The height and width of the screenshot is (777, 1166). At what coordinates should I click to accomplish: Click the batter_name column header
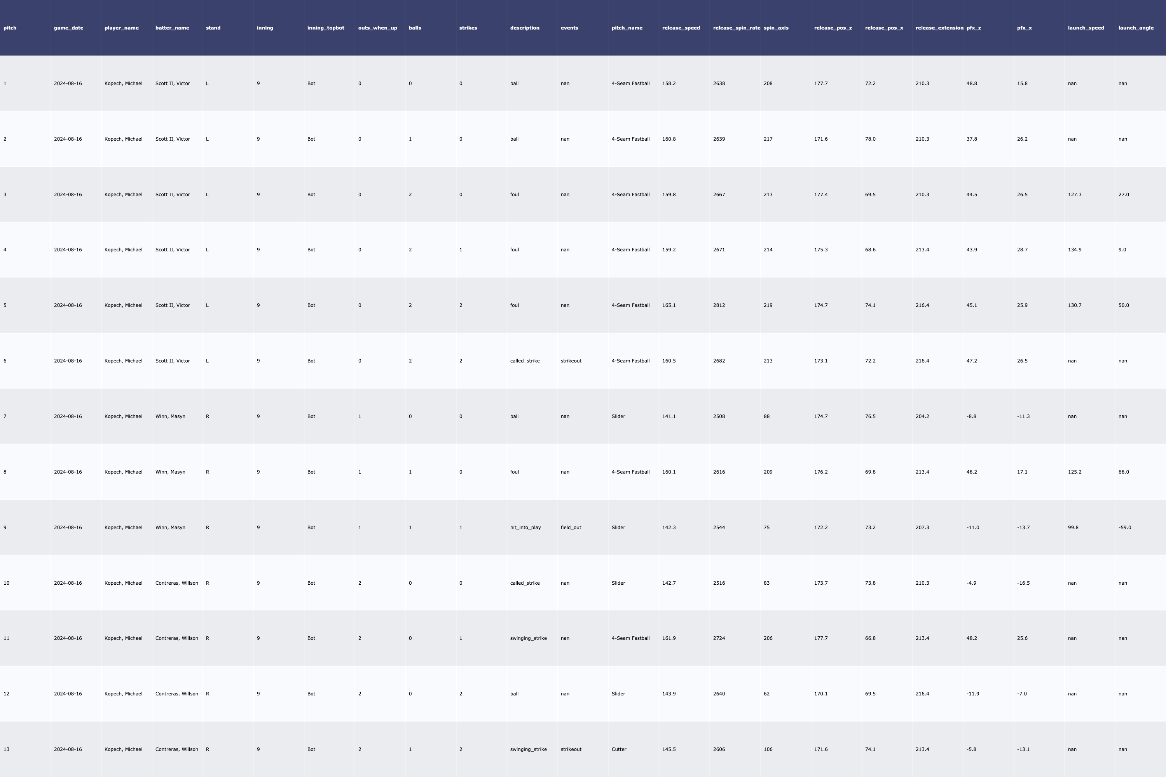pyautogui.click(x=172, y=28)
